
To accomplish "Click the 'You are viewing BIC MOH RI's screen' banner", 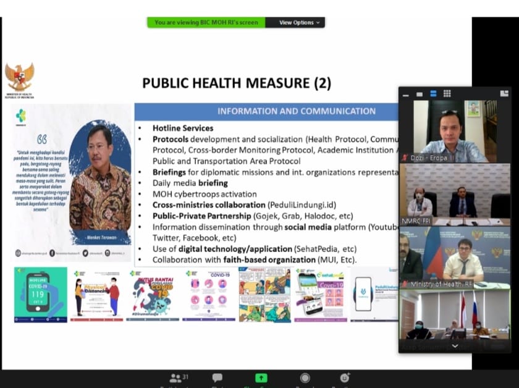I will pos(206,22).
